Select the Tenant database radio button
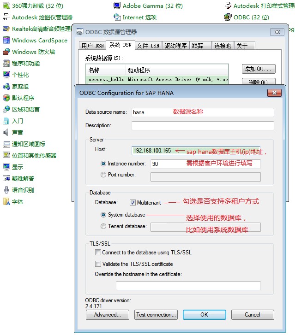The image size is (295, 335). [x=103, y=227]
